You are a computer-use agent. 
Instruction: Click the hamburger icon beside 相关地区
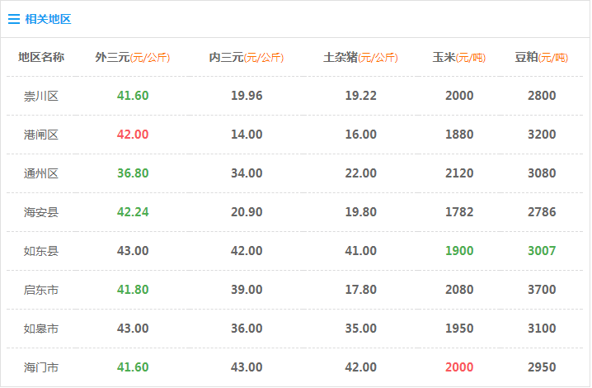14,19
